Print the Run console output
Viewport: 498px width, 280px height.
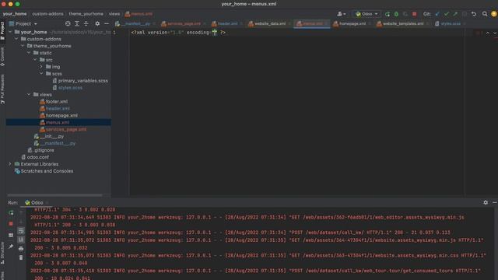21,249
